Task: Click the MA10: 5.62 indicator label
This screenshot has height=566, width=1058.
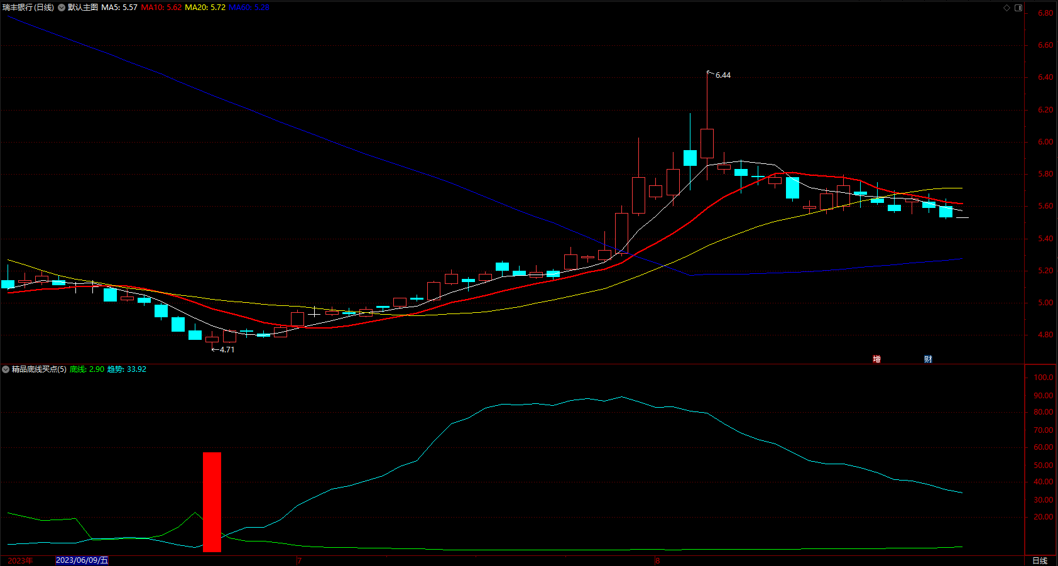Action: [161, 8]
